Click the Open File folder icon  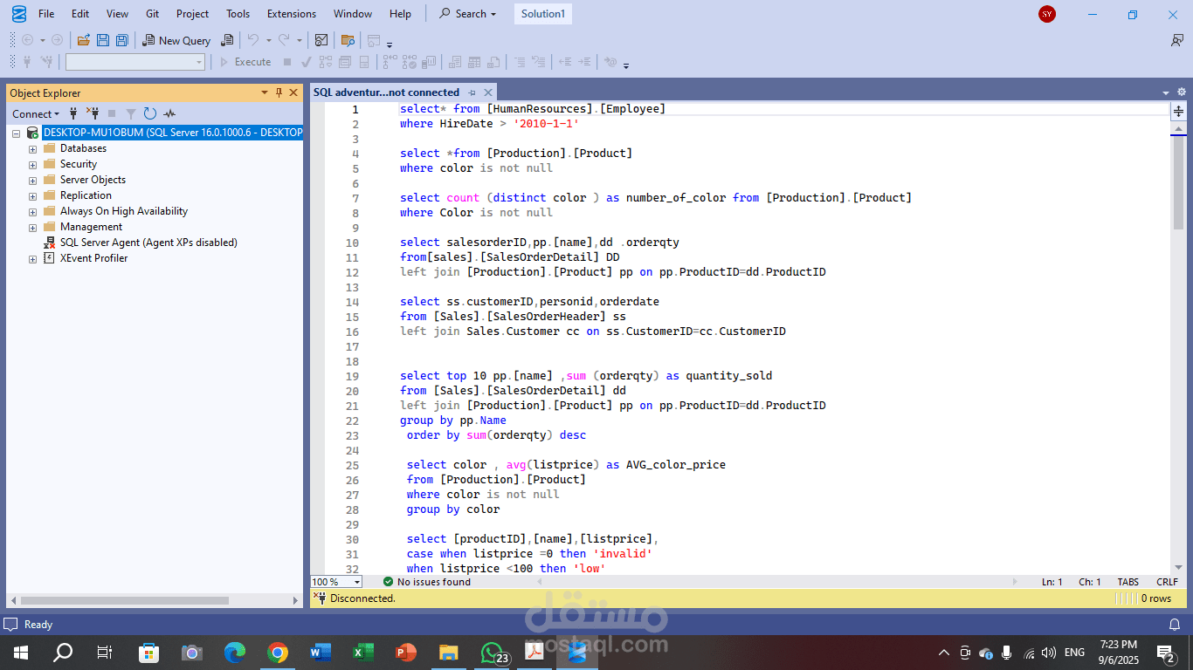(83, 40)
